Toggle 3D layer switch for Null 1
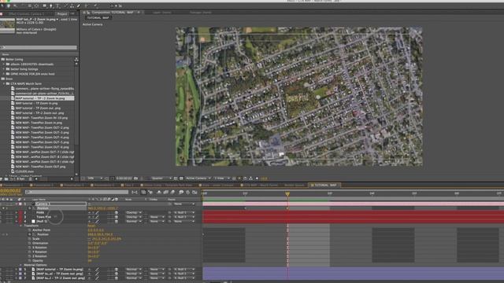This screenshot has height=283, width=504. (117, 222)
